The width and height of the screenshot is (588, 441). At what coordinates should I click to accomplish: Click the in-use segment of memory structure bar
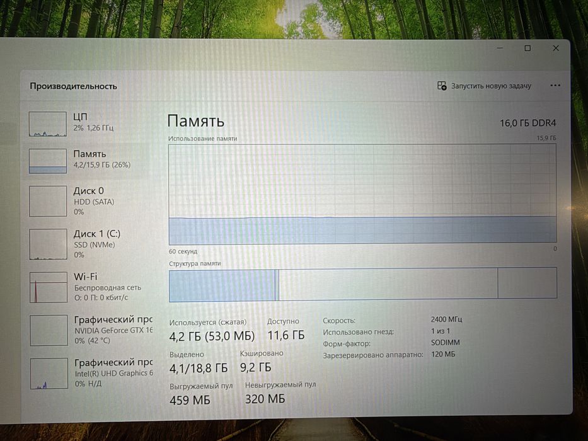point(222,285)
